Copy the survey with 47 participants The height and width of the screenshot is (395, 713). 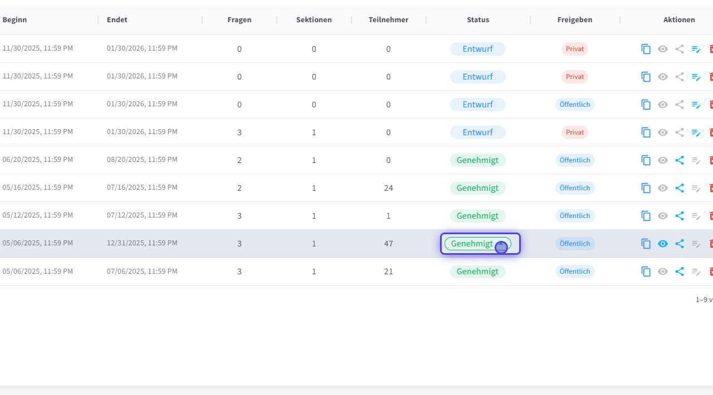click(x=646, y=244)
